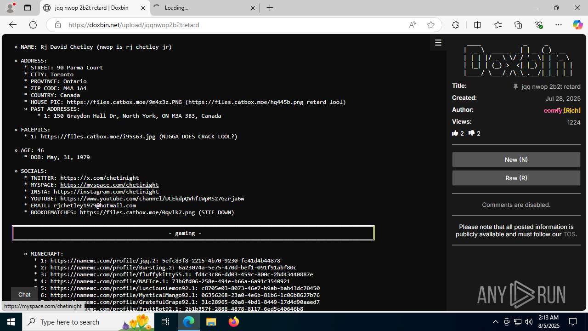Open the TOS link
The height and width of the screenshot is (331, 588).
point(569,234)
